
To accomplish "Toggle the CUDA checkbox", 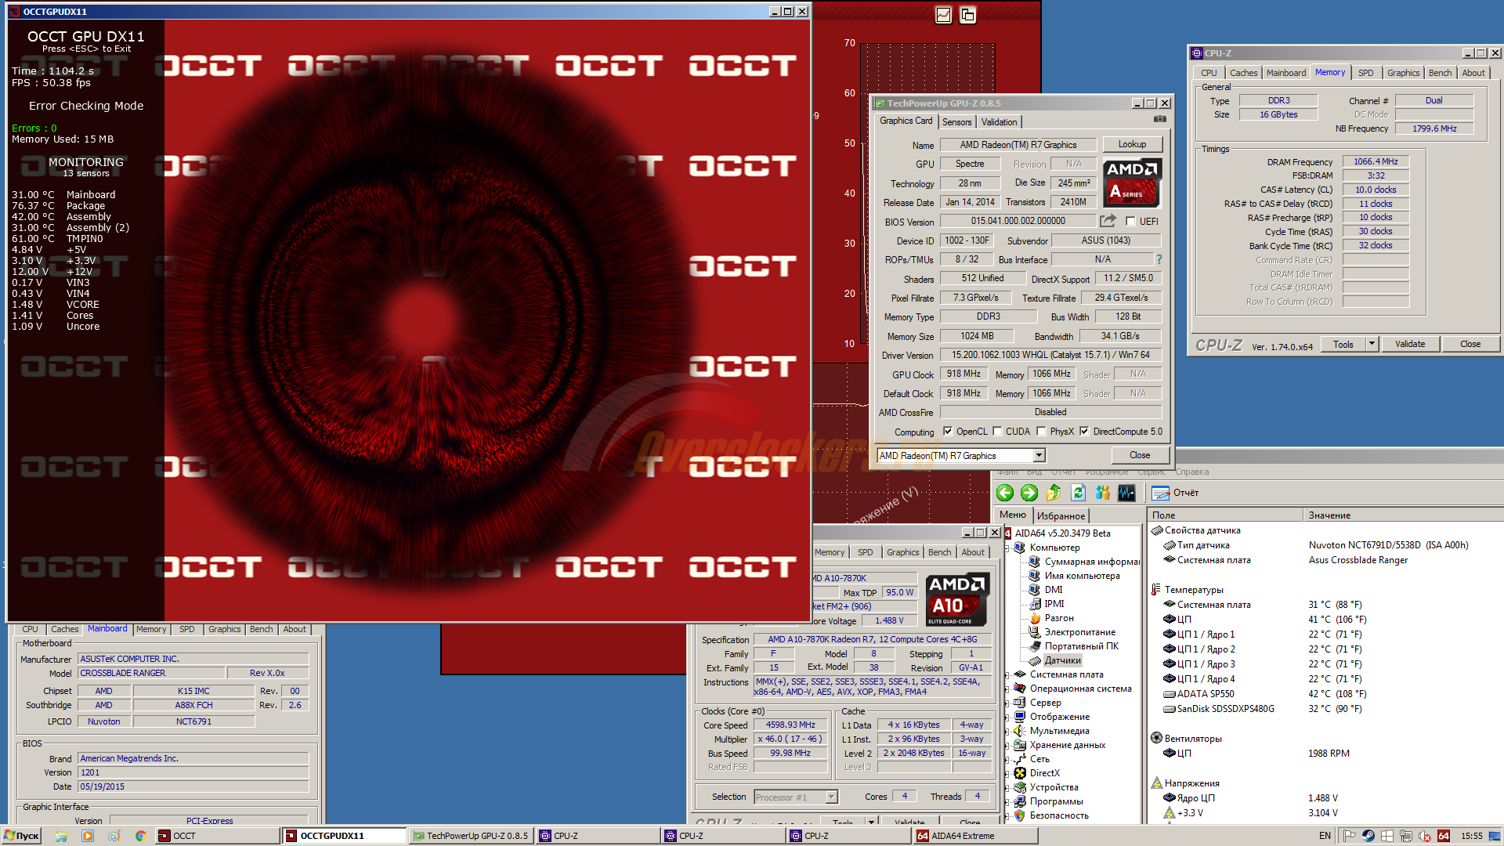I will pos(997,432).
